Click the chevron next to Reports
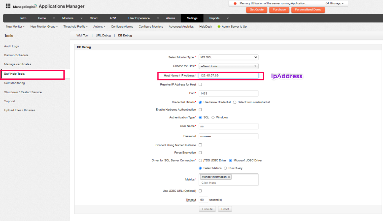 [x=228, y=18]
